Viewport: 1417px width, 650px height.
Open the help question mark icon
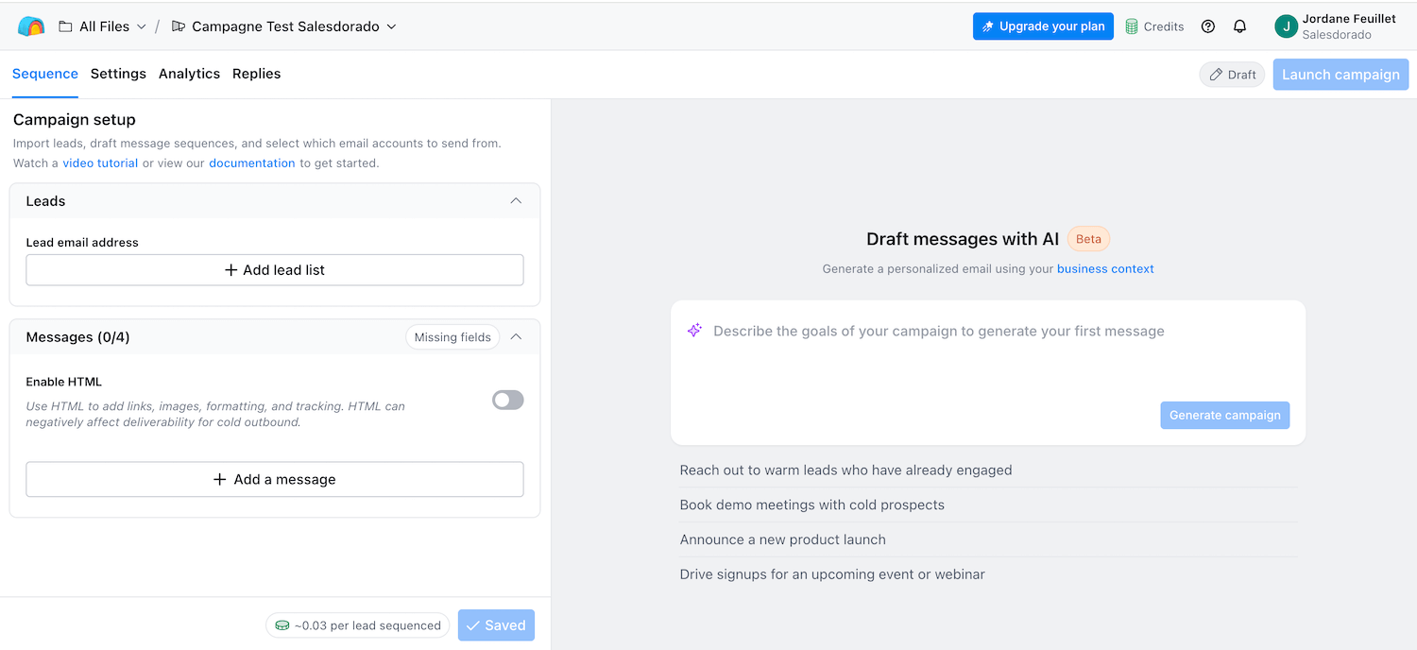click(1207, 26)
